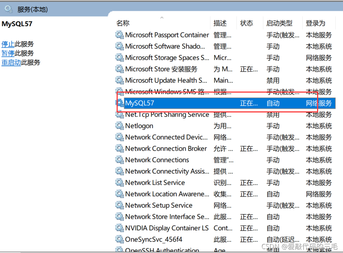The image size is (343, 253).
Task: Select Microsoft Passport Container service name
Action: coord(167,35)
